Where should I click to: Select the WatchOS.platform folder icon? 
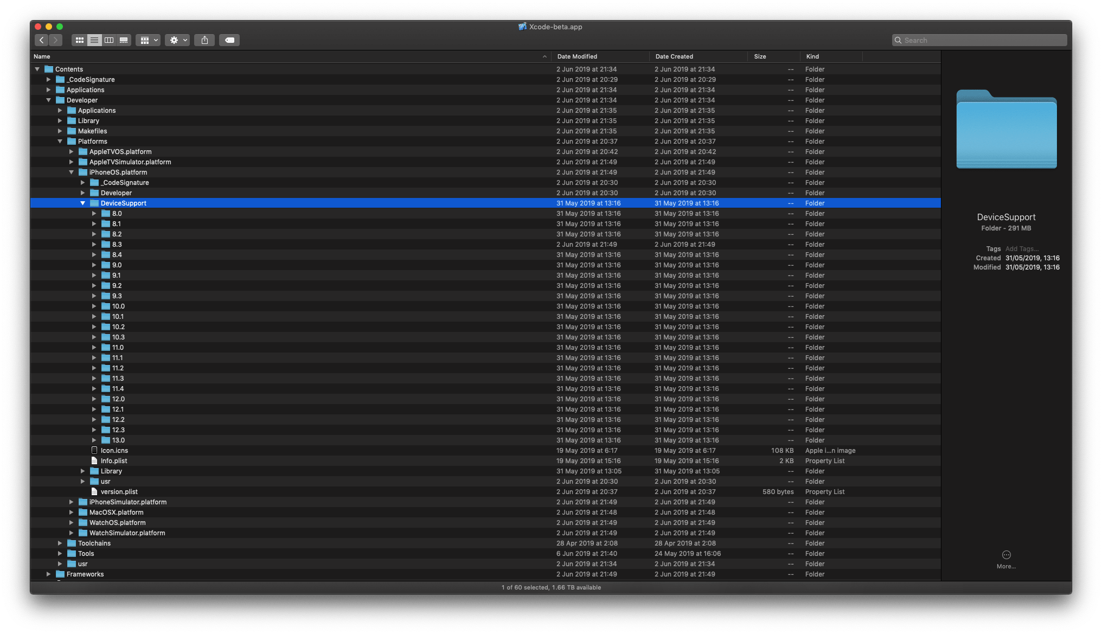click(83, 523)
